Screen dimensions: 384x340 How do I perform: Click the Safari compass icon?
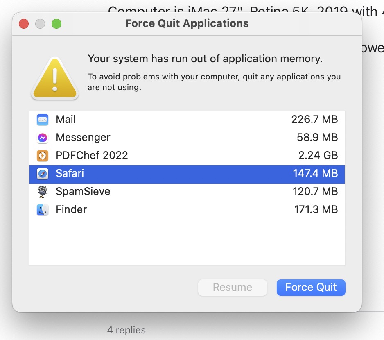(43, 174)
